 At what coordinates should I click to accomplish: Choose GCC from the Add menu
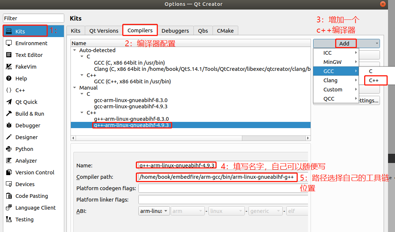pyautogui.click(x=336, y=71)
